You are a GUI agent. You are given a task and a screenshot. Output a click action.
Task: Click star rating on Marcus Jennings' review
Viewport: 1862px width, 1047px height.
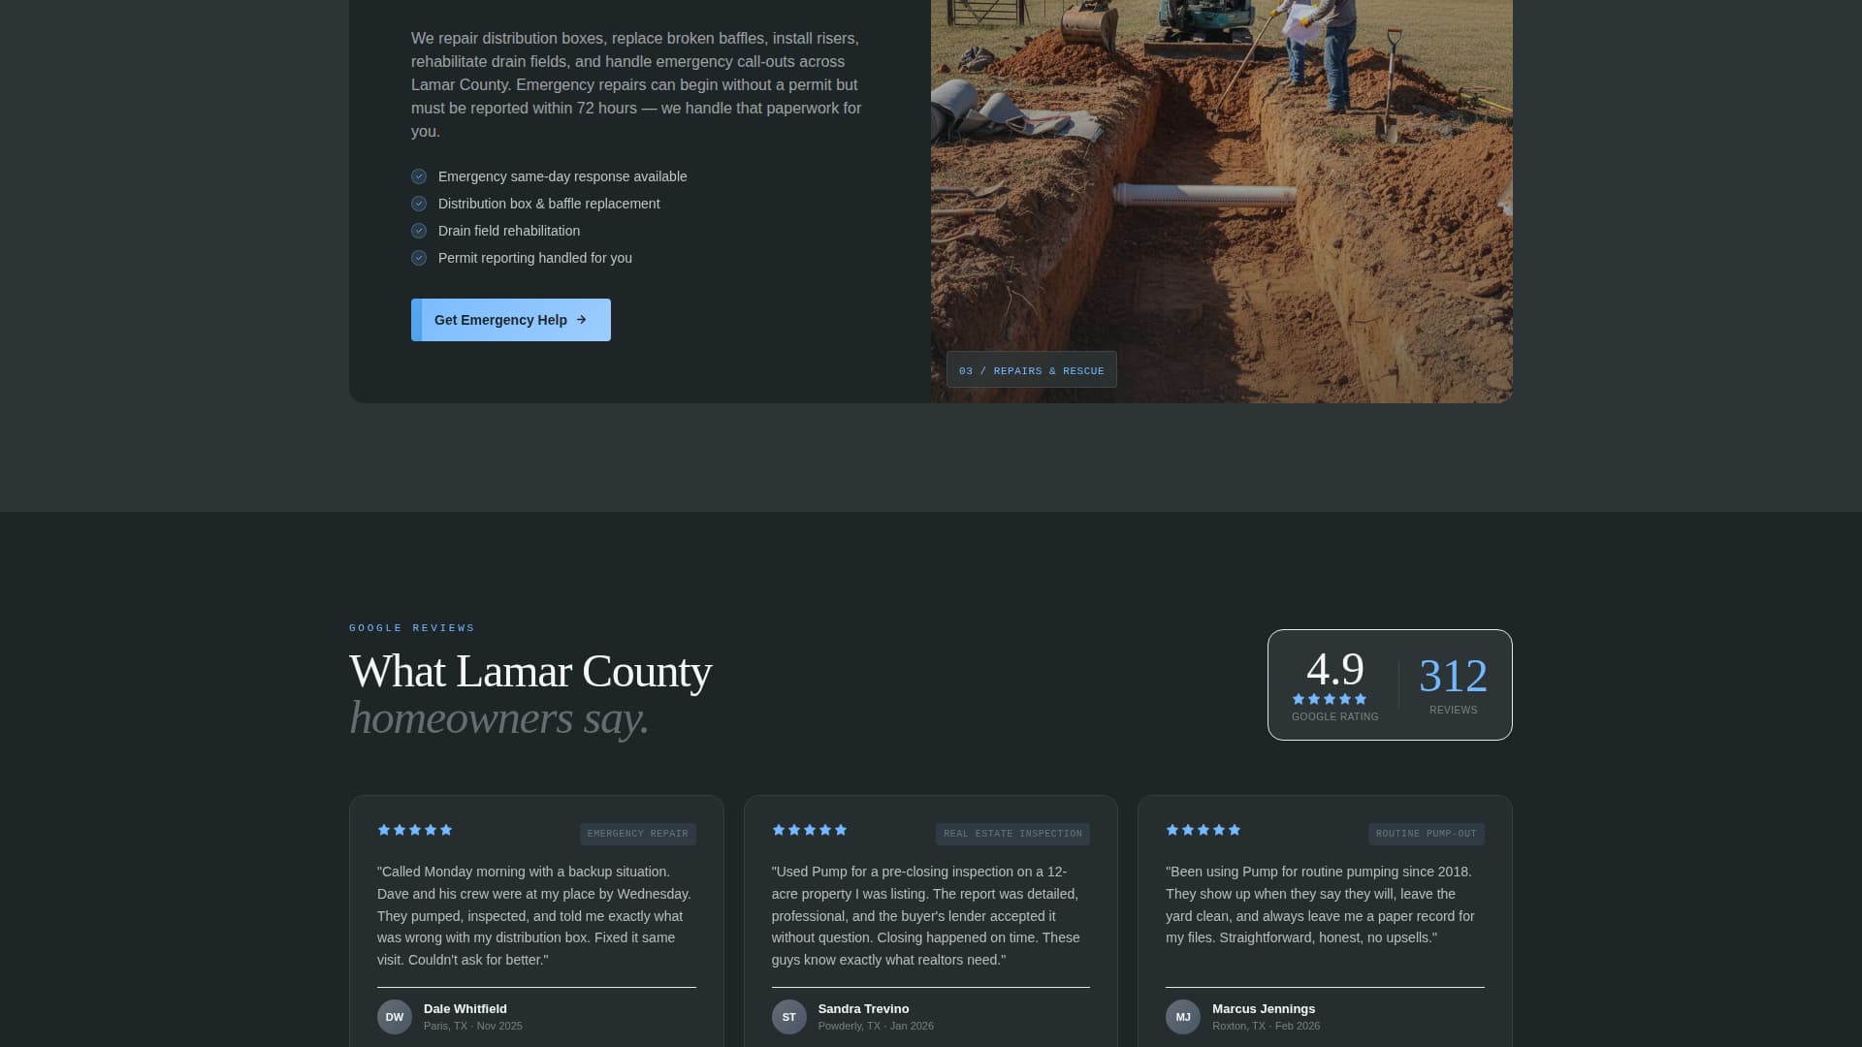coord(1204,830)
